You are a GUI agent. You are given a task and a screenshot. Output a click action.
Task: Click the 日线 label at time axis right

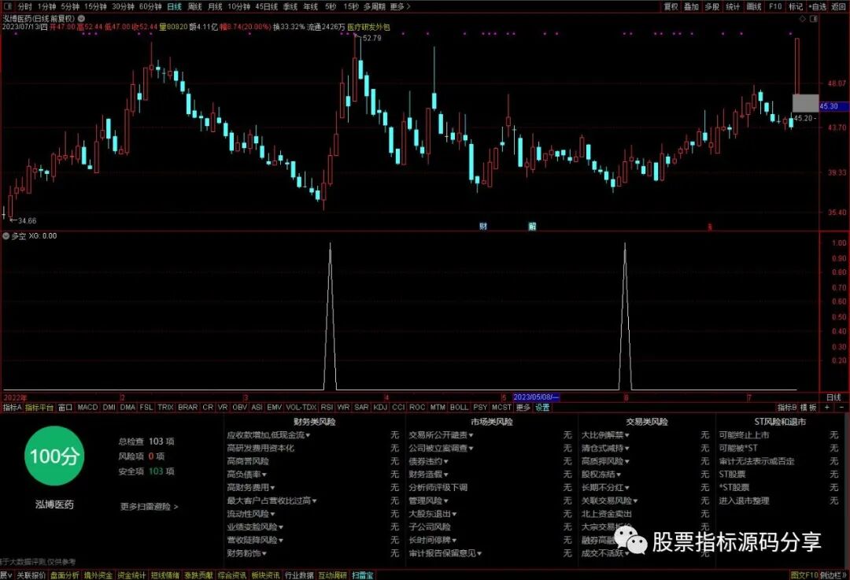(833, 397)
